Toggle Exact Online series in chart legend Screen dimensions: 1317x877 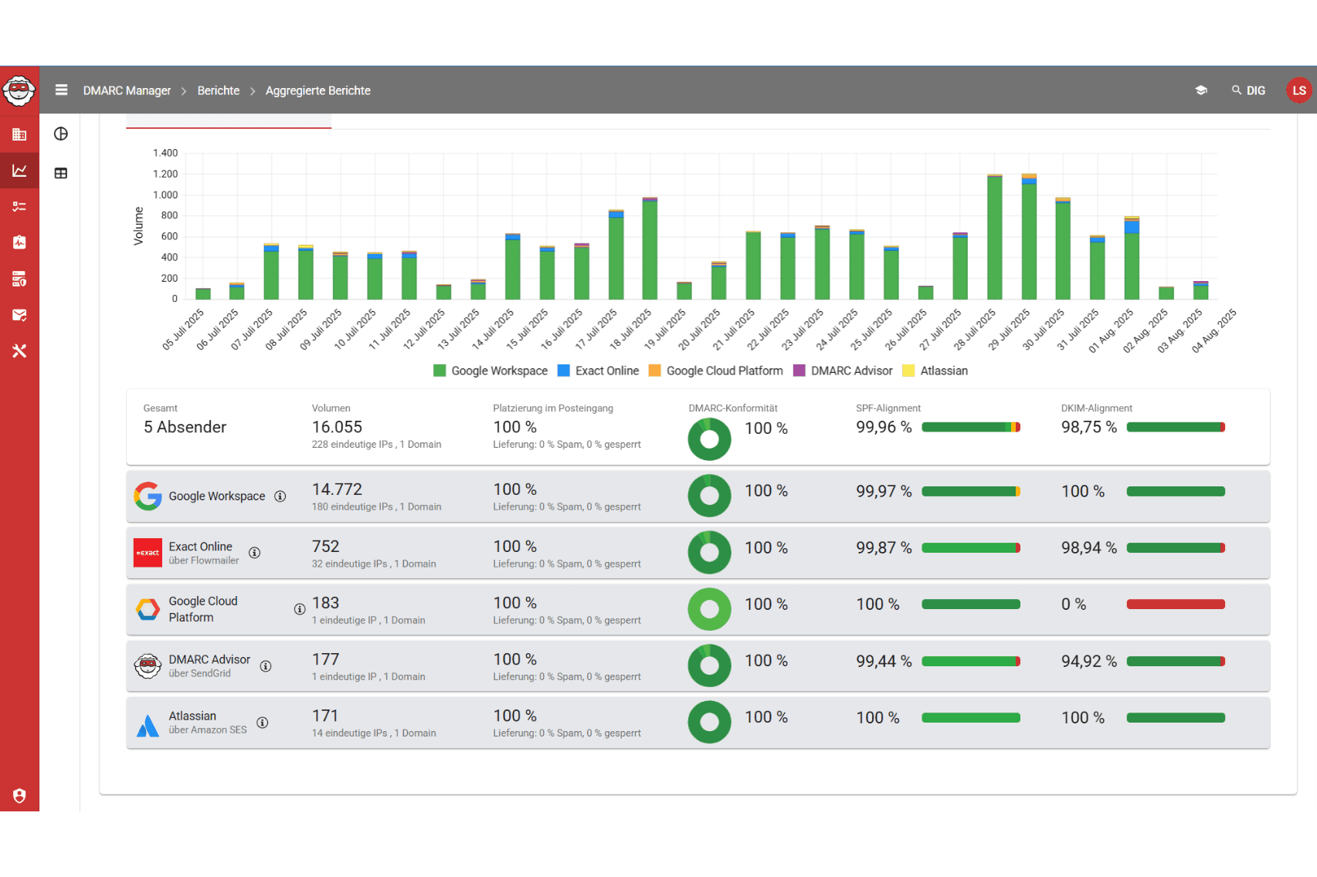(x=598, y=371)
